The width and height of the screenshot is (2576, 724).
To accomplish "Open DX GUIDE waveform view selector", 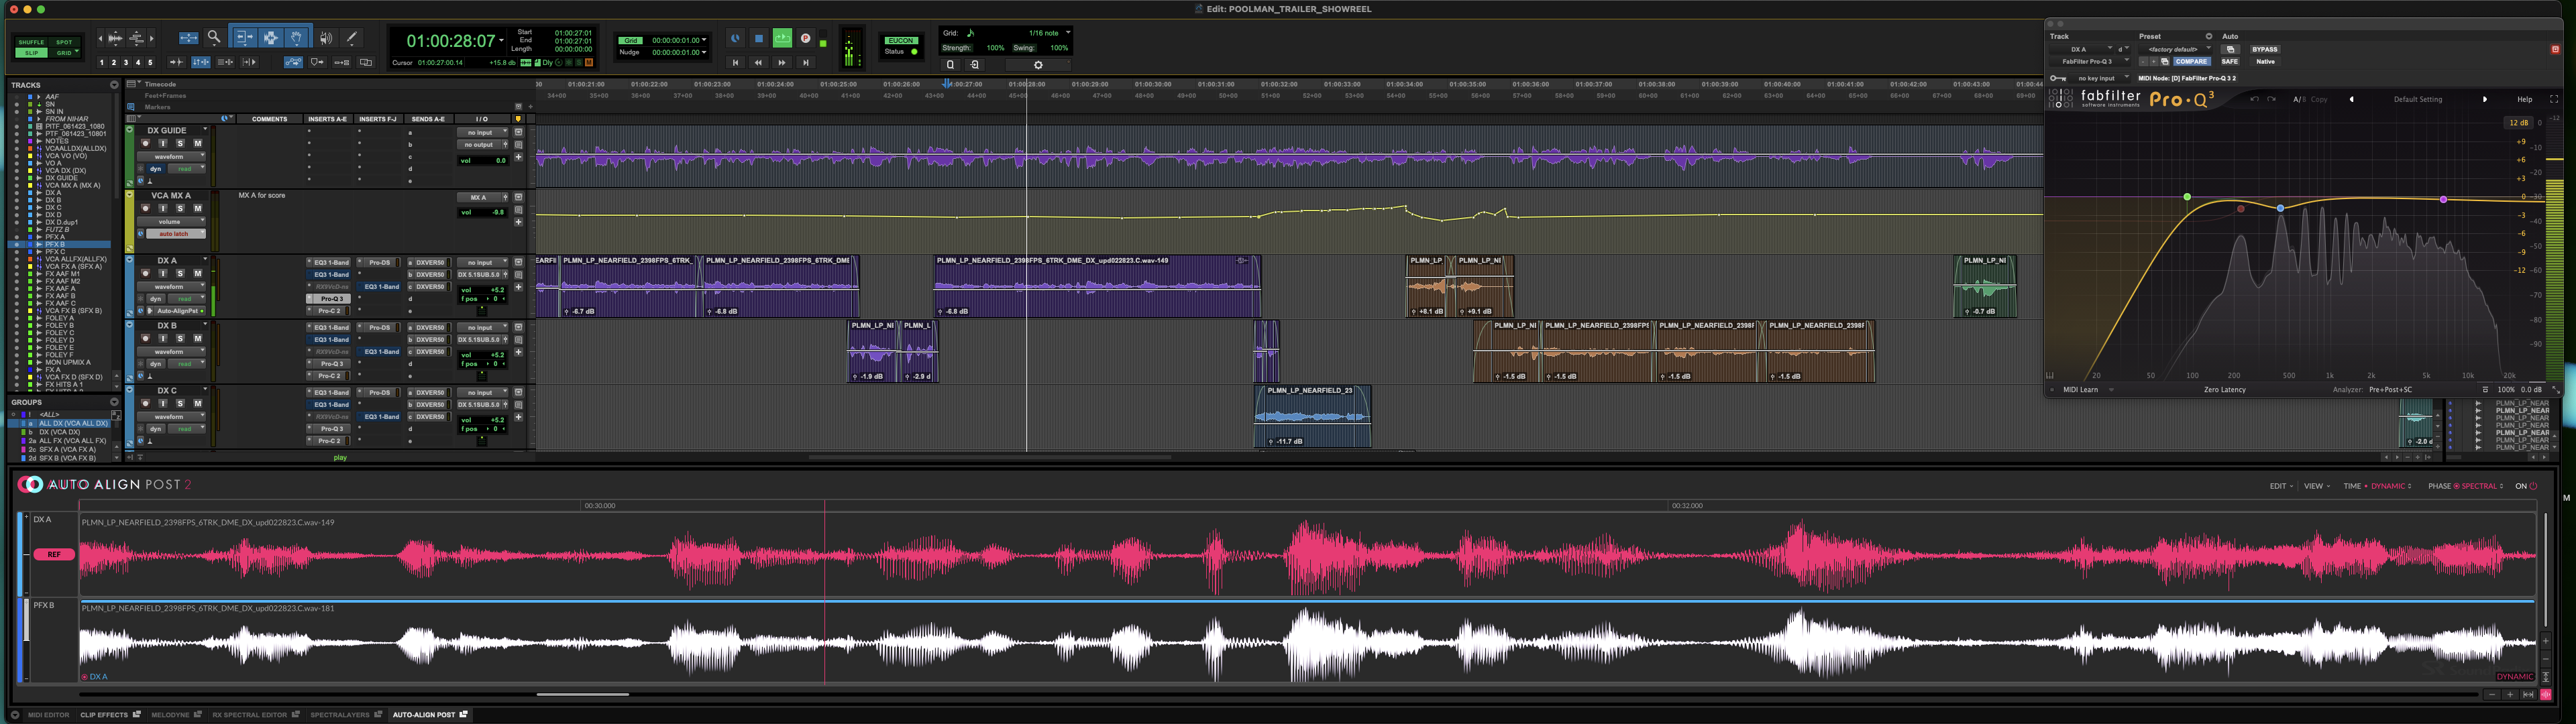I will tap(172, 157).
